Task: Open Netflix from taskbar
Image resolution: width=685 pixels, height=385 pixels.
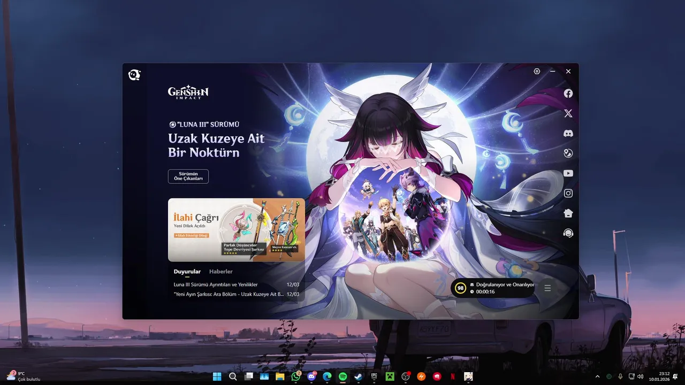Action: pos(453,376)
